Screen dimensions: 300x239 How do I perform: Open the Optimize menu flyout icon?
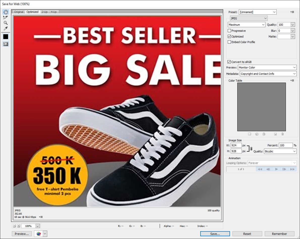(x=292, y=12)
